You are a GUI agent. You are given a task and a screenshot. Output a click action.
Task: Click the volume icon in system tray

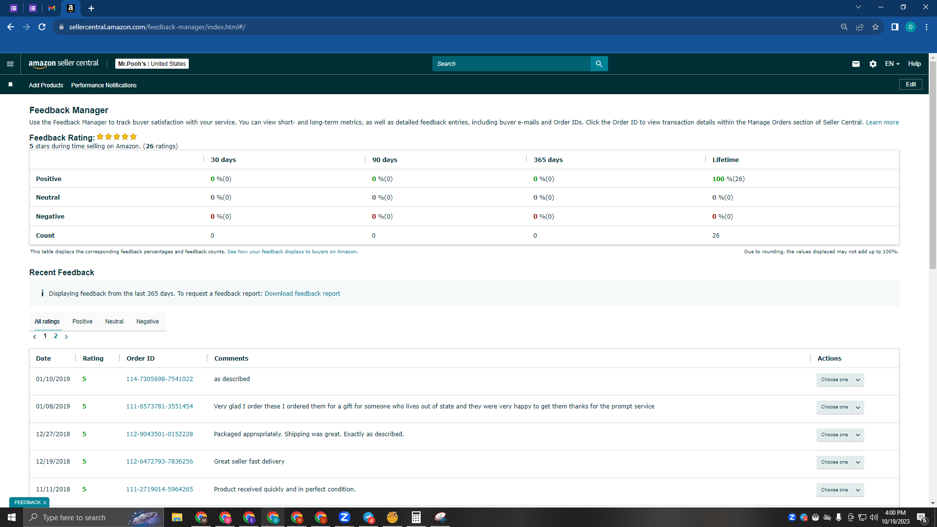874,517
